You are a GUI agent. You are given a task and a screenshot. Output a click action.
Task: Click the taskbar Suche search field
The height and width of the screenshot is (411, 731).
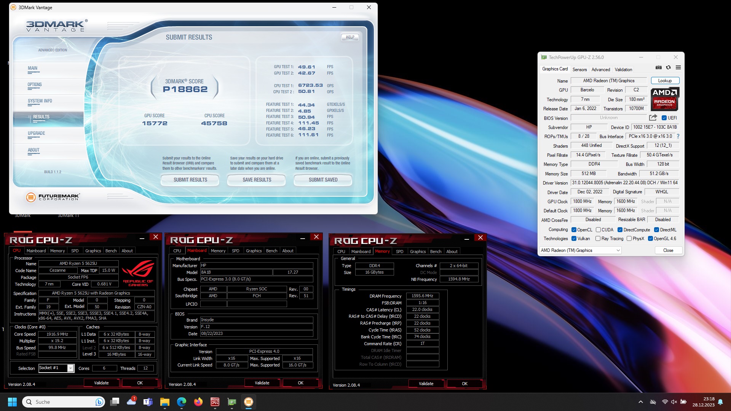63,402
